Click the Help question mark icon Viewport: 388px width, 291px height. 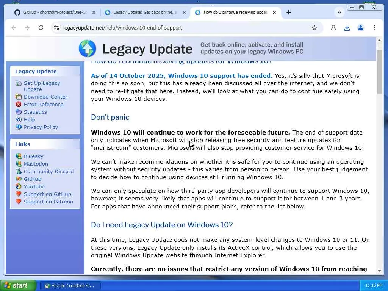(x=19, y=119)
